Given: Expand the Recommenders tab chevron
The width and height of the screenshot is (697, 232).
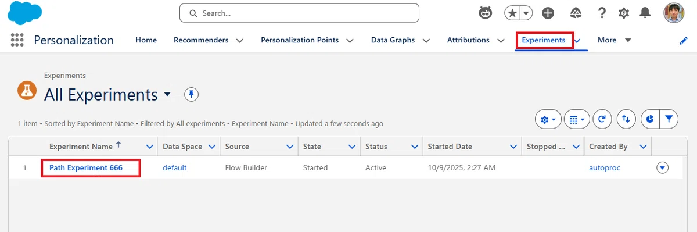Looking at the screenshot, I should click(239, 41).
